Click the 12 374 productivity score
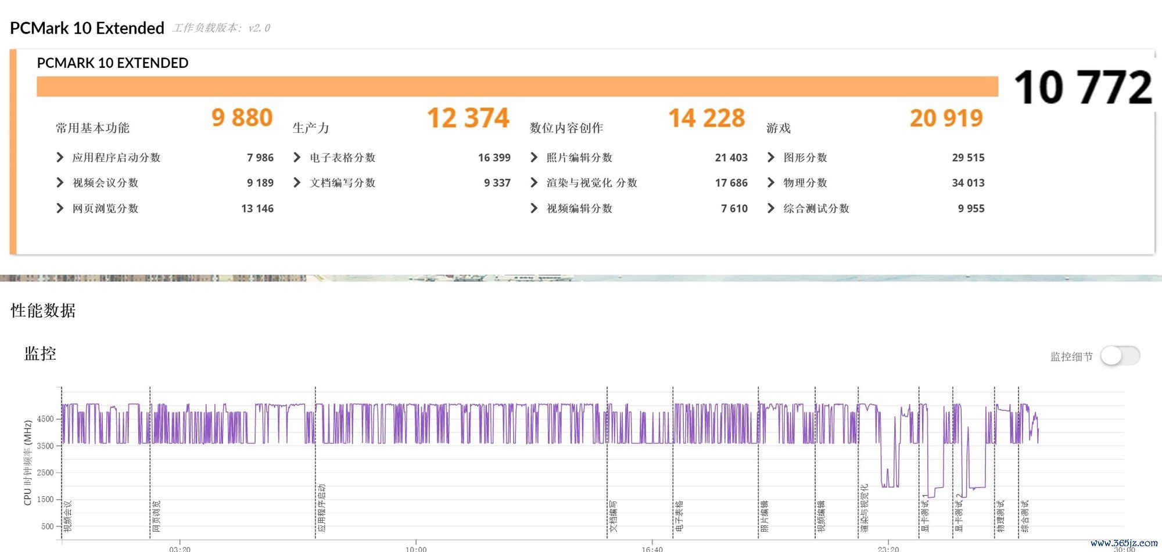This screenshot has height=552, width=1162. (468, 118)
